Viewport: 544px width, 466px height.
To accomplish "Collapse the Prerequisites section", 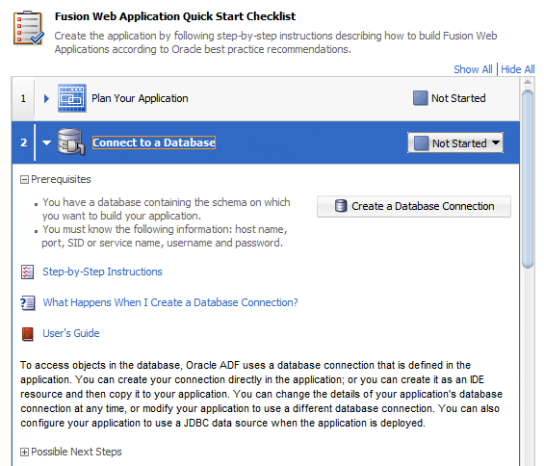I will pyautogui.click(x=24, y=179).
